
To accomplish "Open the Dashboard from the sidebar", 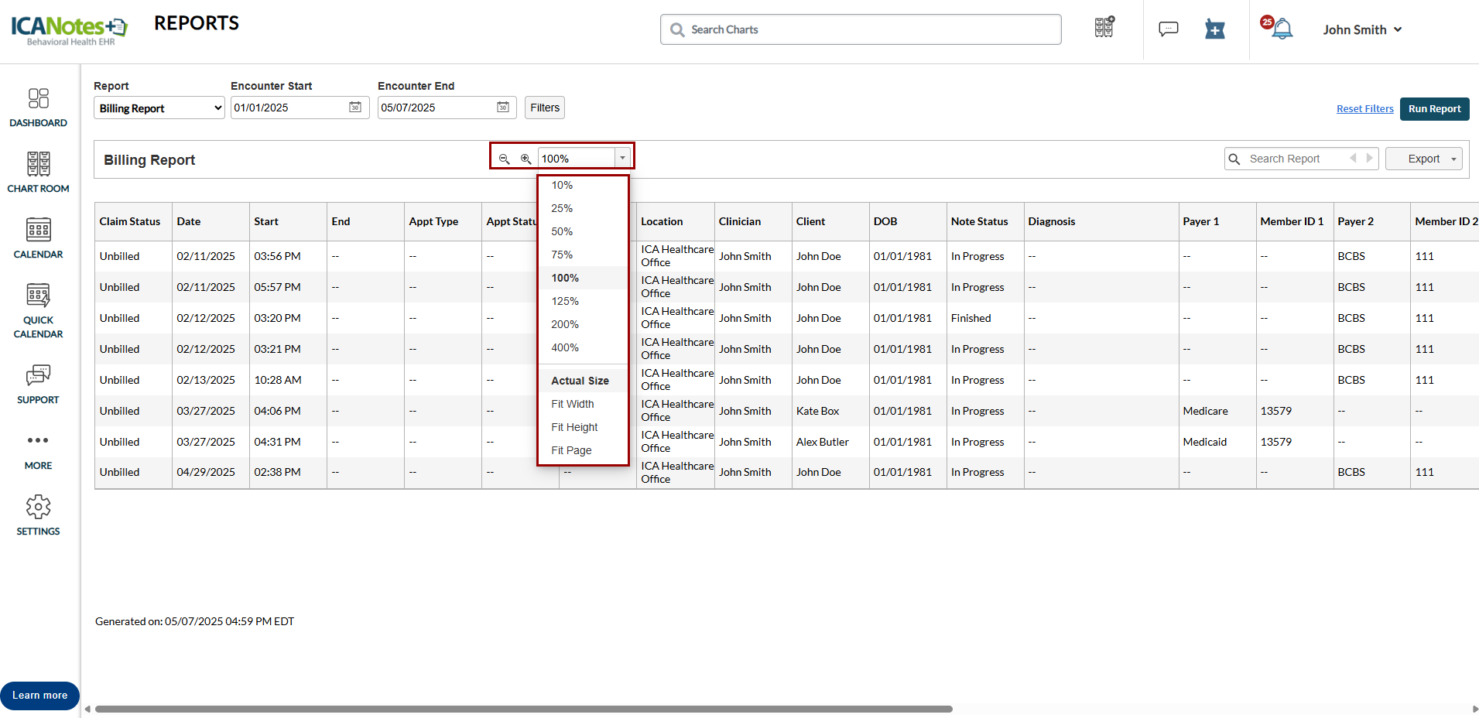I will pos(38,108).
